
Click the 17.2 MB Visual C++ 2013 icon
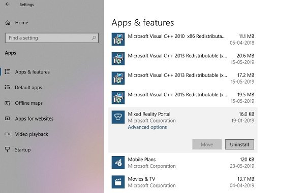point(118,78)
